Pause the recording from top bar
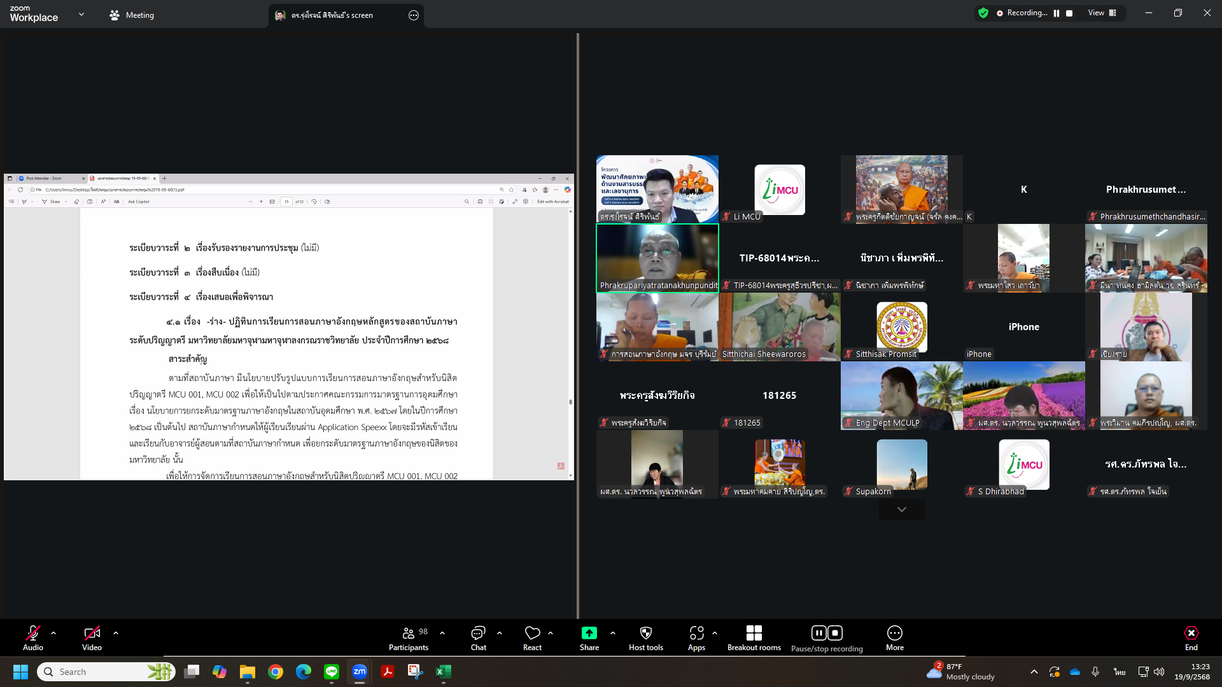 [1057, 13]
